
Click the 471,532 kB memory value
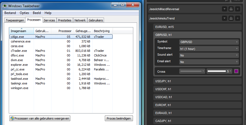(x=83, y=37)
